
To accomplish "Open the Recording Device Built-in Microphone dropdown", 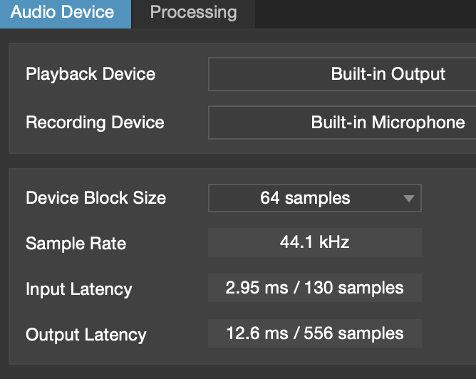I will coord(342,123).
